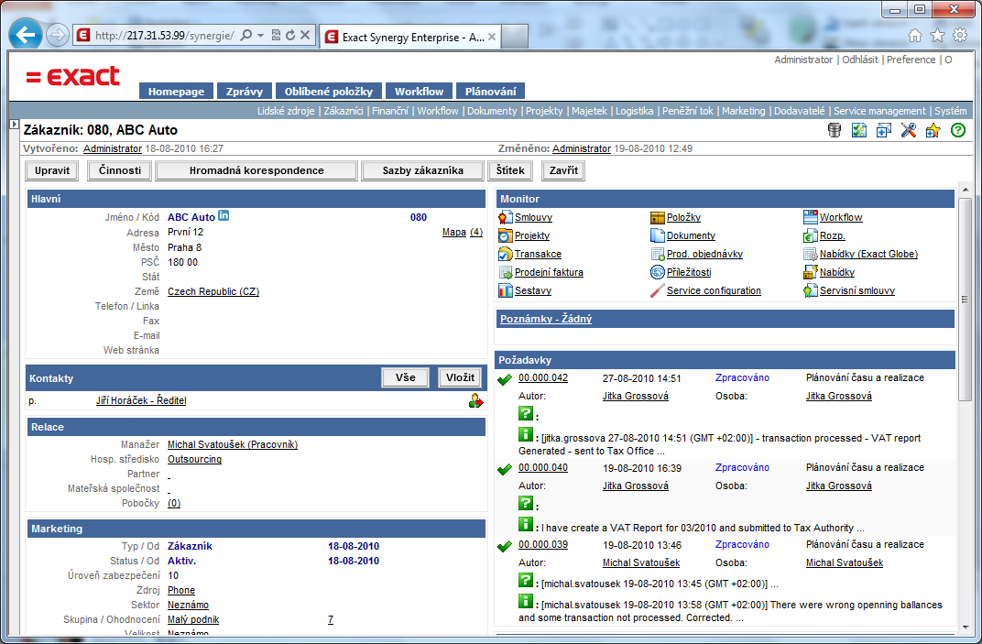Open the Oblíbené položky tab
The image size is (982, 644).
coord(328,92)
